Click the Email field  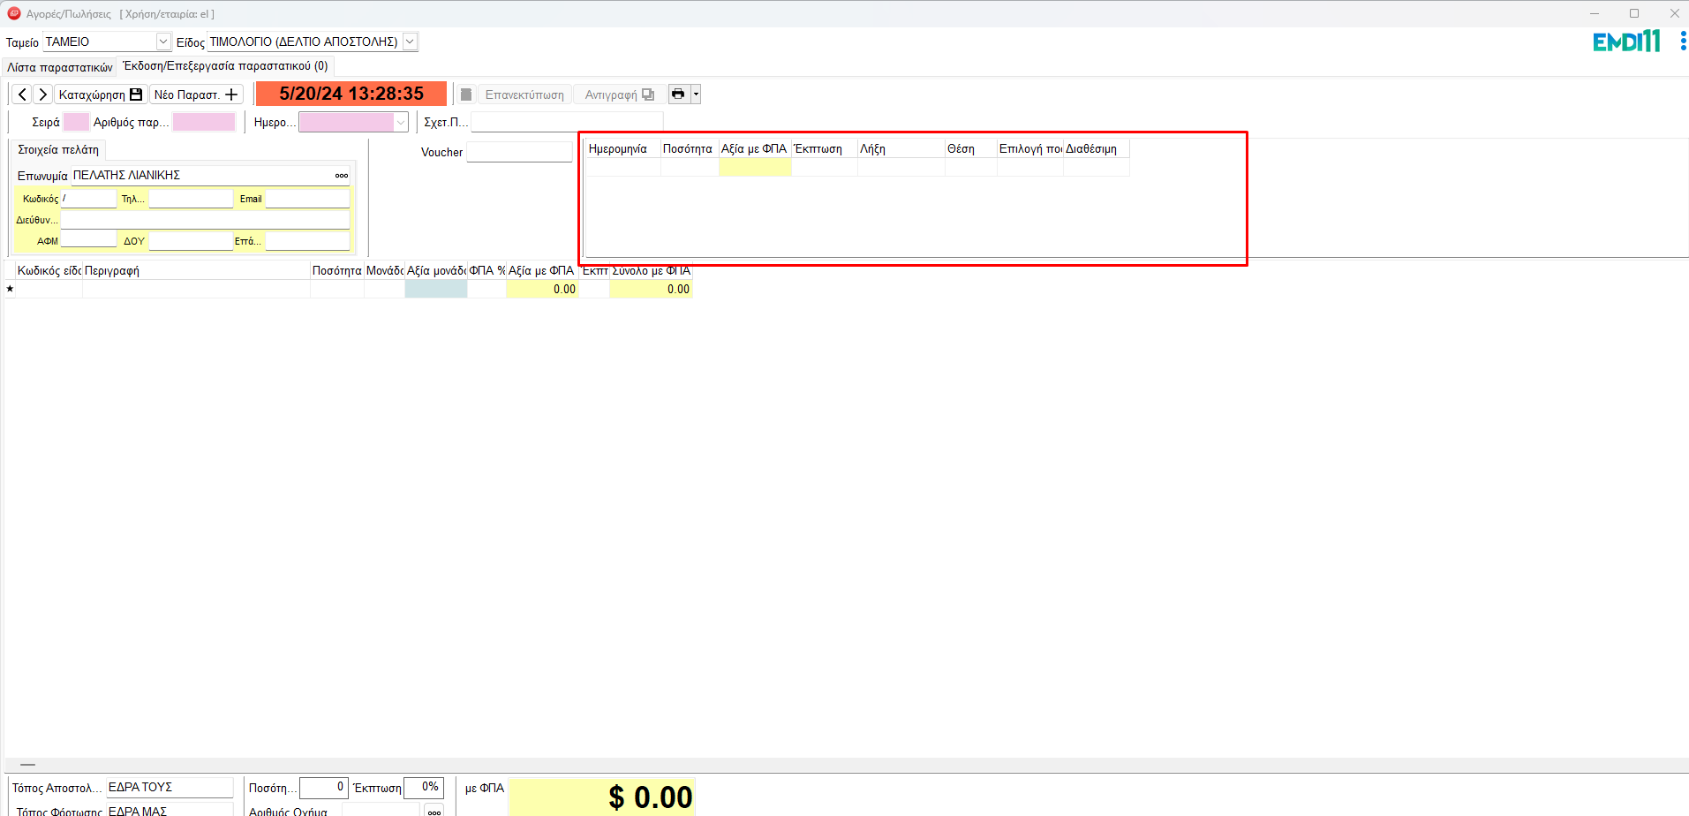point(307,199)
